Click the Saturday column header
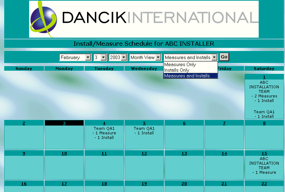The height and width of the screenshot is (192, 285). tap(264, 69)
